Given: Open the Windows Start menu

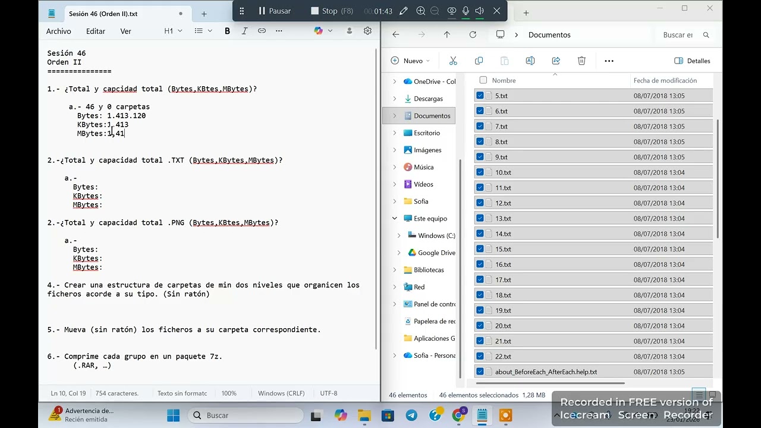Looking at the screenshot, I should 173,415.
